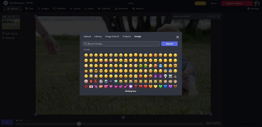Open Settings in the top right
The height and width of the screenshot is (127, 262).
click(253, 8)
